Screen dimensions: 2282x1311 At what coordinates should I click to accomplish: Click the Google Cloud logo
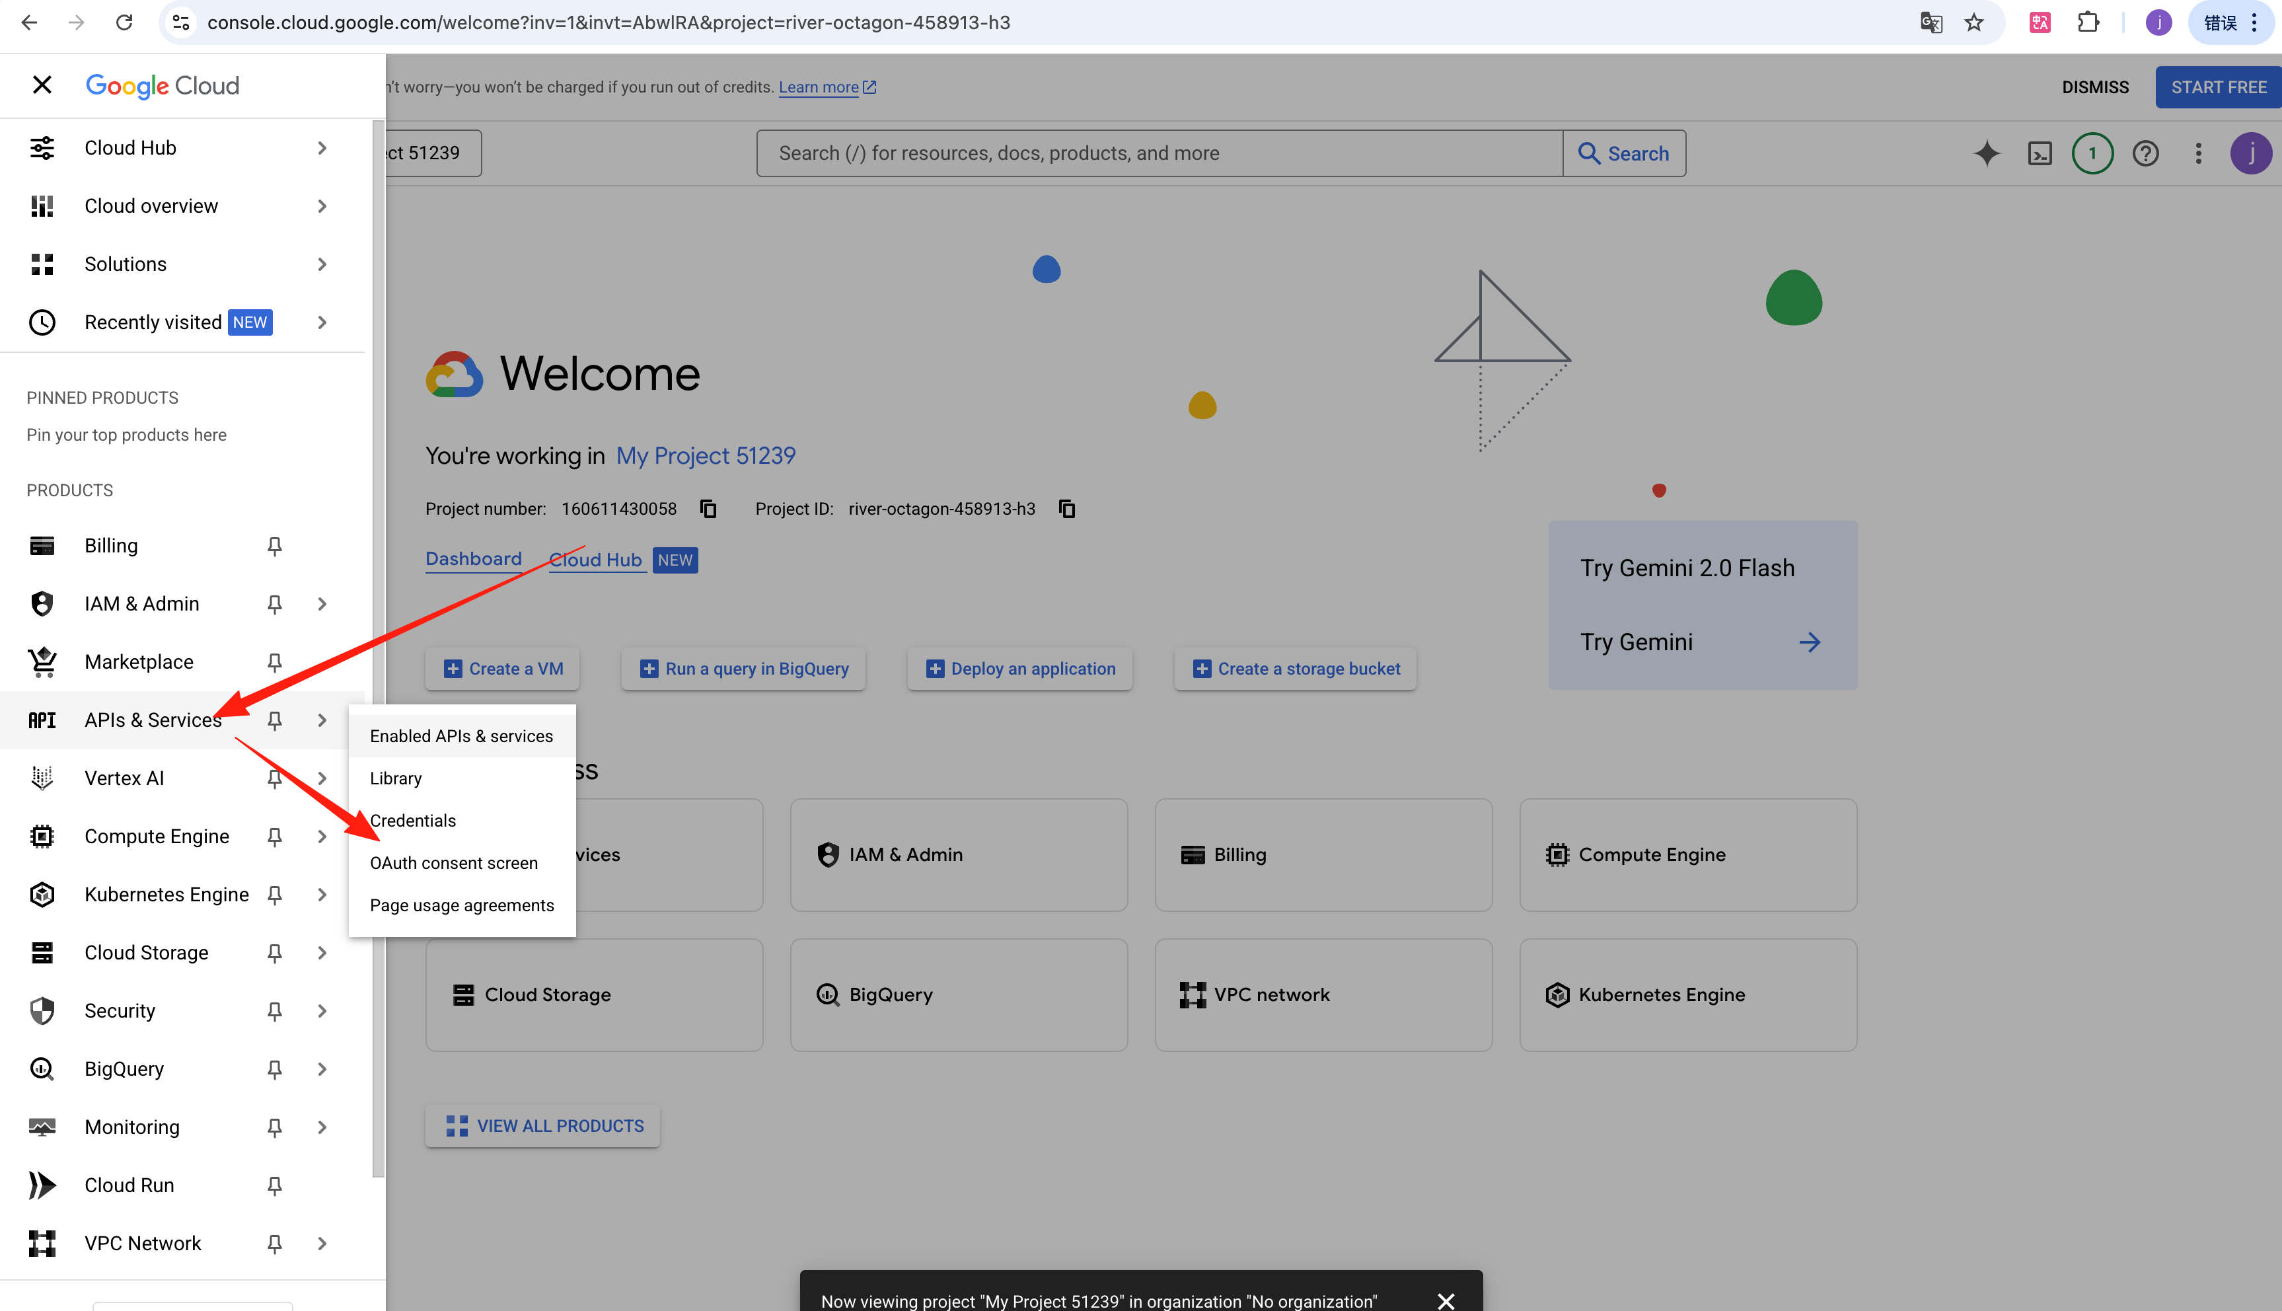tap(162, 85)
